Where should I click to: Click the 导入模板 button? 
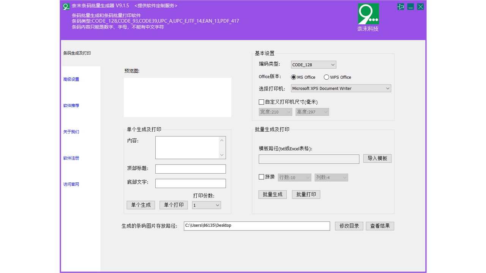(377, 158)
